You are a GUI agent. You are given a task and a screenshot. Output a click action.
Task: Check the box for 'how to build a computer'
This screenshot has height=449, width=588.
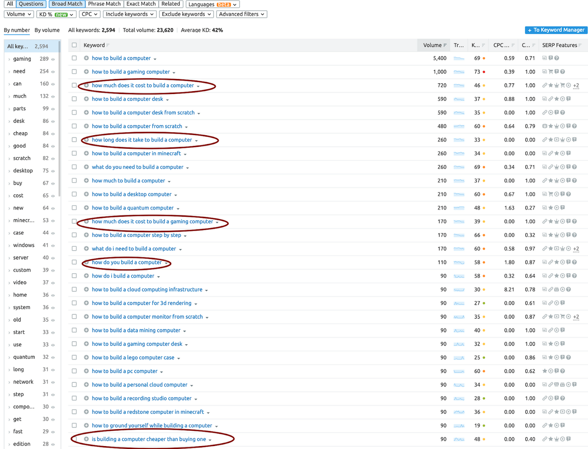tap(74, 58)
